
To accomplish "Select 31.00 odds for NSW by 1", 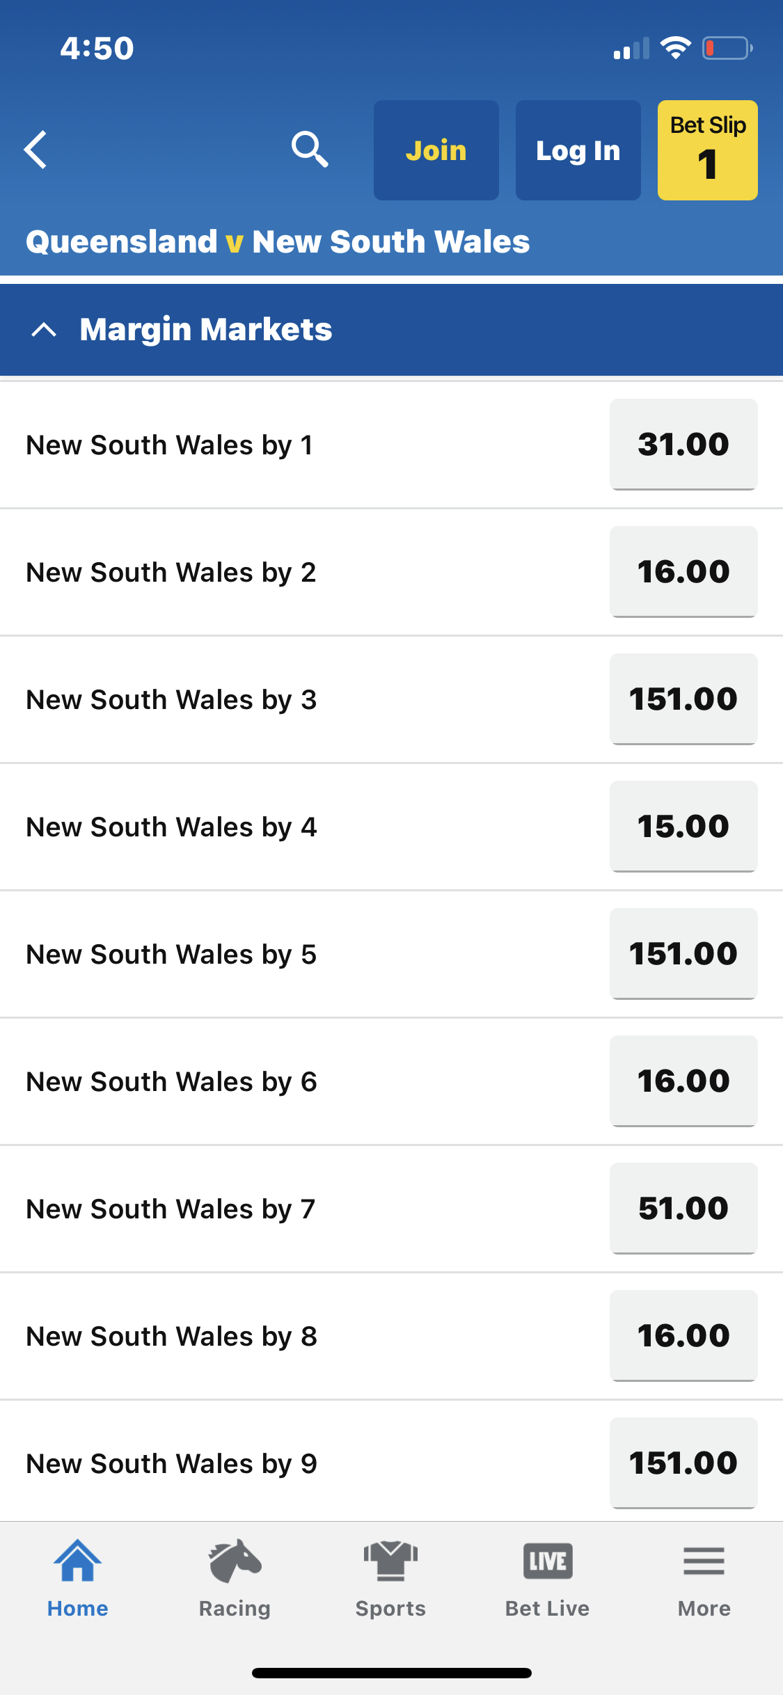I will [x=683, y=444].
